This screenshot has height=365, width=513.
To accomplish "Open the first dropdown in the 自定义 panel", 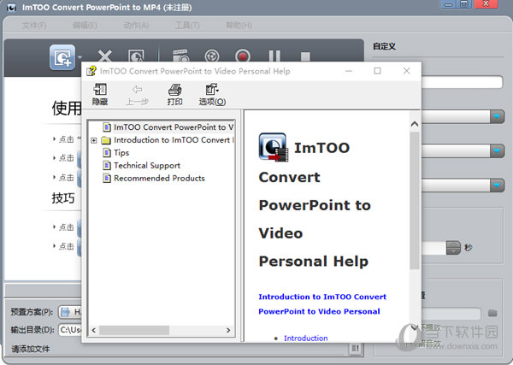I will click(497, 116).
